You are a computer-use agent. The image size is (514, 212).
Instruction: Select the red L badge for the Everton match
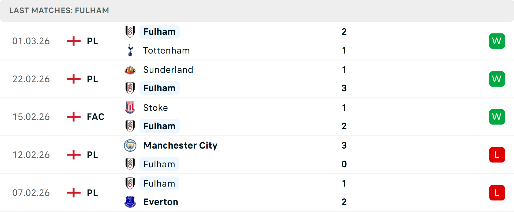click(x=497, y=193)
